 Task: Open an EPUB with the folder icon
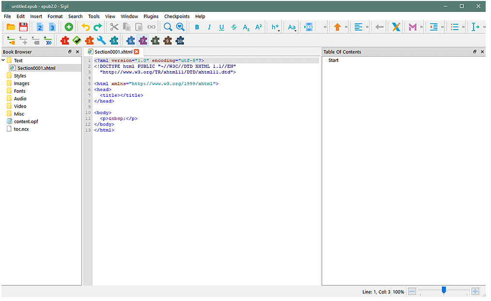[x=11, y=27]
